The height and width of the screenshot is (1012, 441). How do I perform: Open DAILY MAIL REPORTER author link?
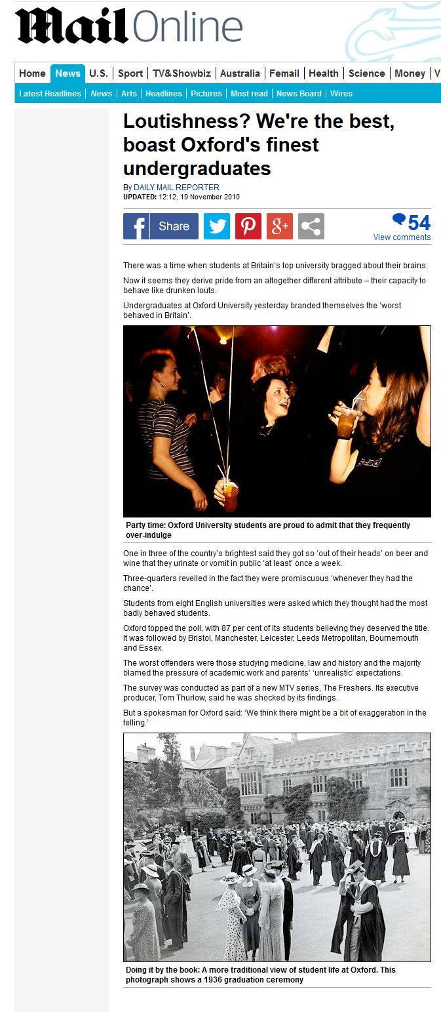176,188
